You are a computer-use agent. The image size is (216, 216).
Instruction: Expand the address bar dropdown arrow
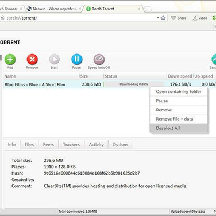[x=158, y=18]
